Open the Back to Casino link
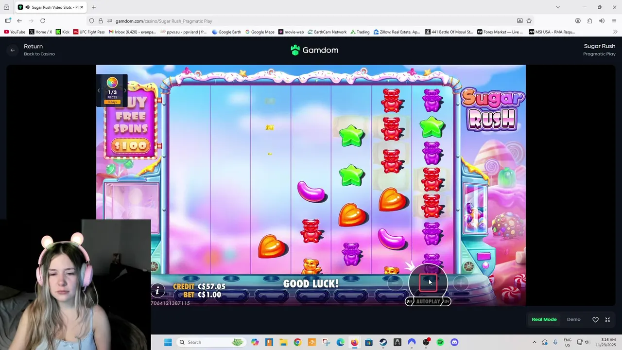This screenshot has height=350, width=622. click(x=39, y=54)
